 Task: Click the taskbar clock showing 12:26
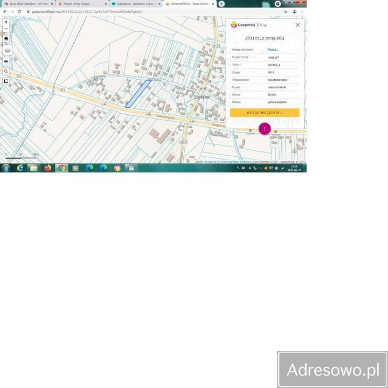click(294, 168)
